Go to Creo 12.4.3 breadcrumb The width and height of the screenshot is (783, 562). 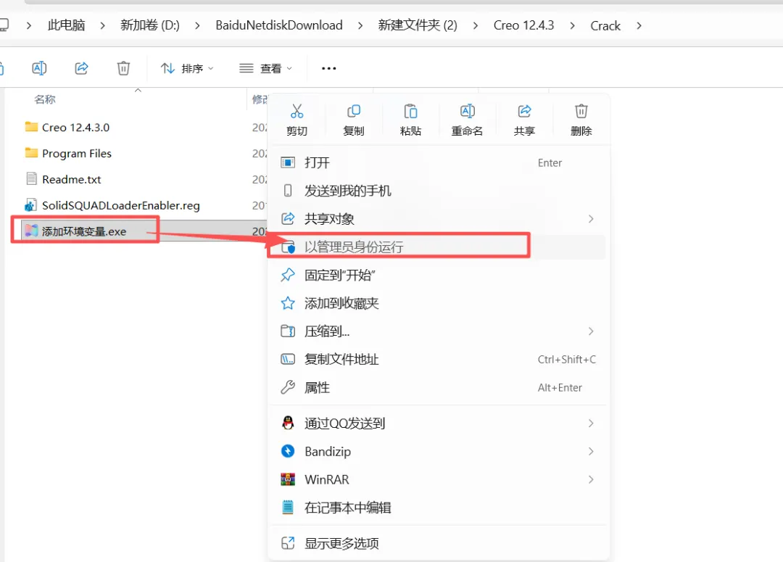523,25
